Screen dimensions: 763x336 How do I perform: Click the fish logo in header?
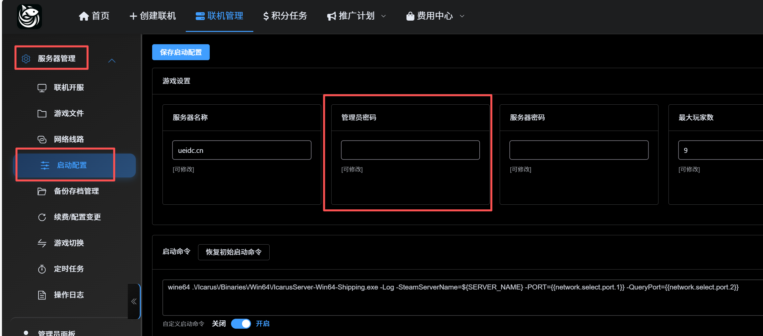[29, 16]
